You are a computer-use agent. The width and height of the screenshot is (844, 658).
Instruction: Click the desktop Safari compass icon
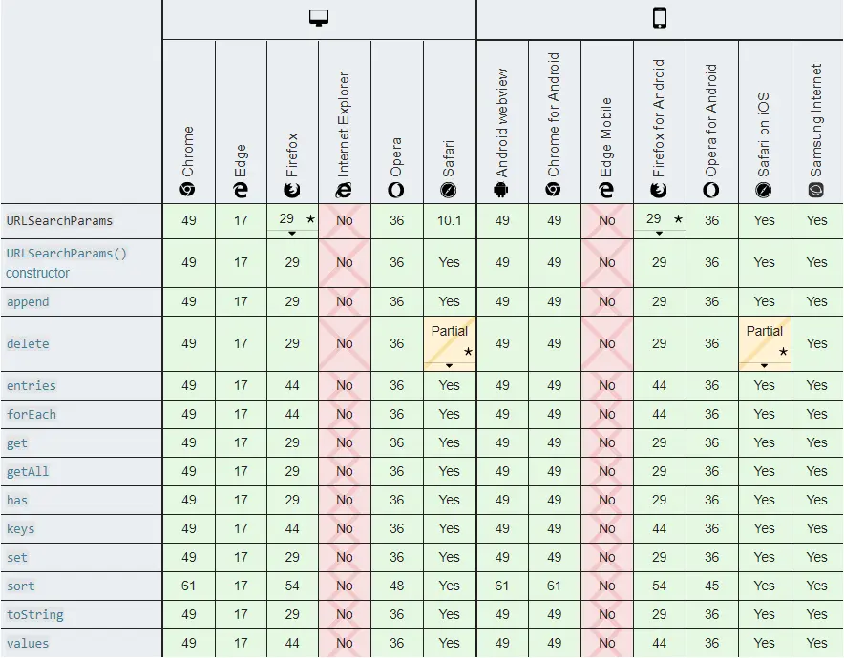449,190
